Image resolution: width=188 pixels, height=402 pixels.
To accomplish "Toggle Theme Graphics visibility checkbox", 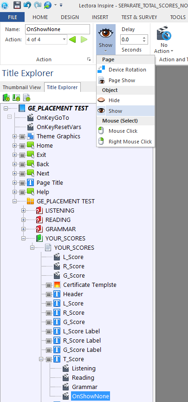I will [22, 136].
